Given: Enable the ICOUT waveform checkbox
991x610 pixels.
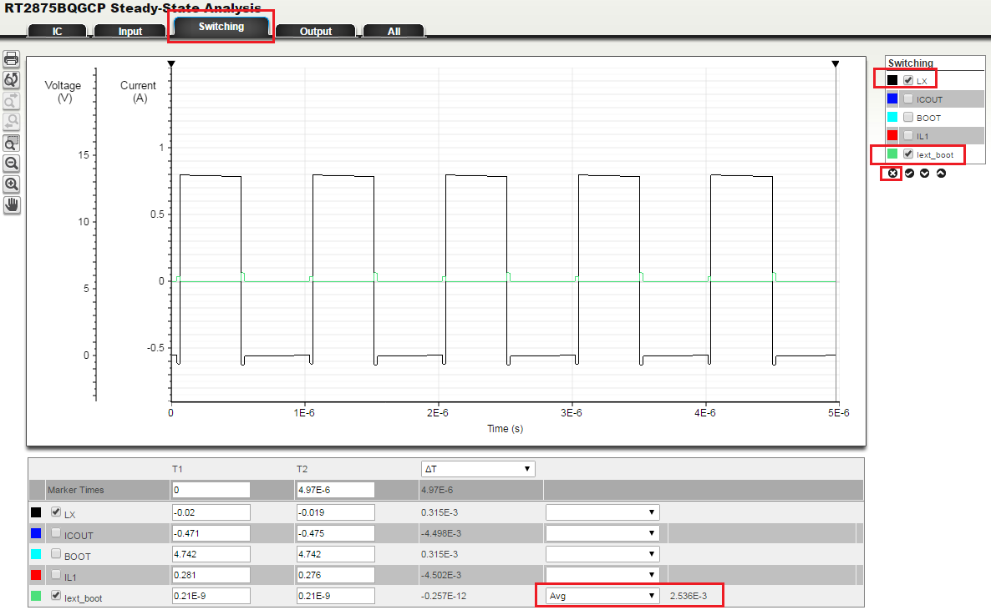Looking at the screenshot, I should click(x=907, y=98).
